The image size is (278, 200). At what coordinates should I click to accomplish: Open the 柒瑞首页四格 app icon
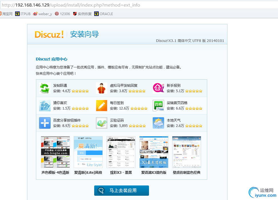click(x=158, y=106)
